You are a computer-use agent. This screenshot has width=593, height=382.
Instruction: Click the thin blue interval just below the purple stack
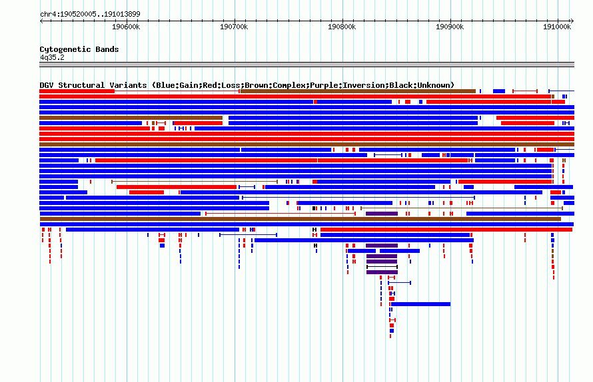click(x=399, y=283)
